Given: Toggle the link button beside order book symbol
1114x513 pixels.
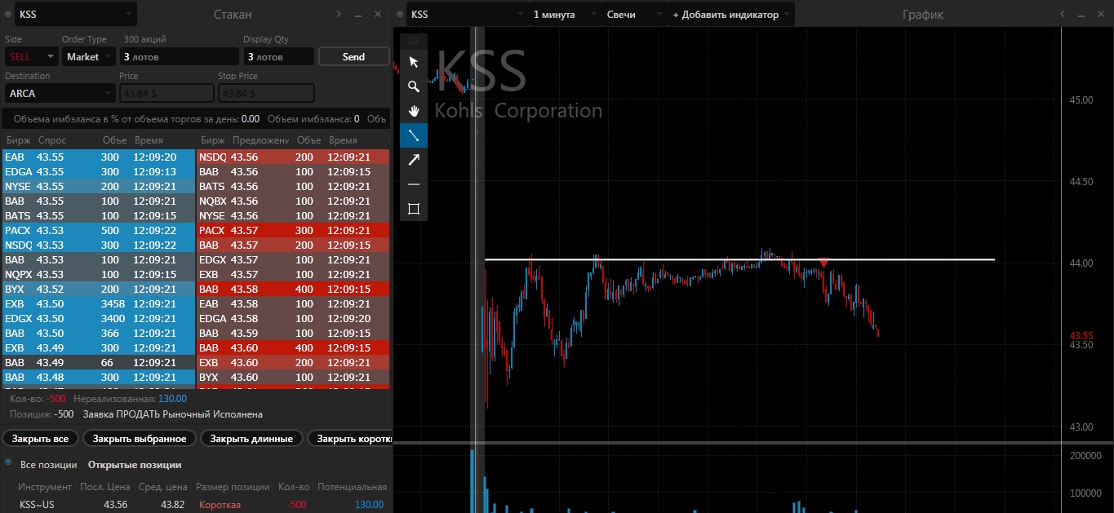Looking at the screenshot, I should (x=7, y=15).
